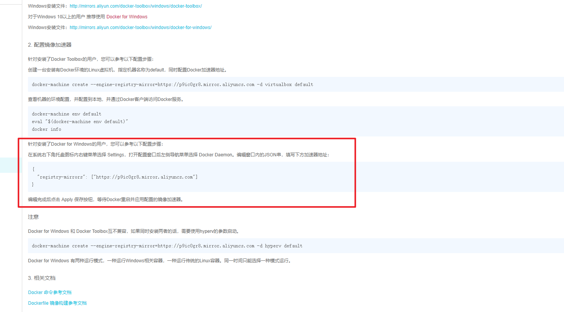
Task: Click the heading '2. 配置镜像加速器'
Action: 50,45
